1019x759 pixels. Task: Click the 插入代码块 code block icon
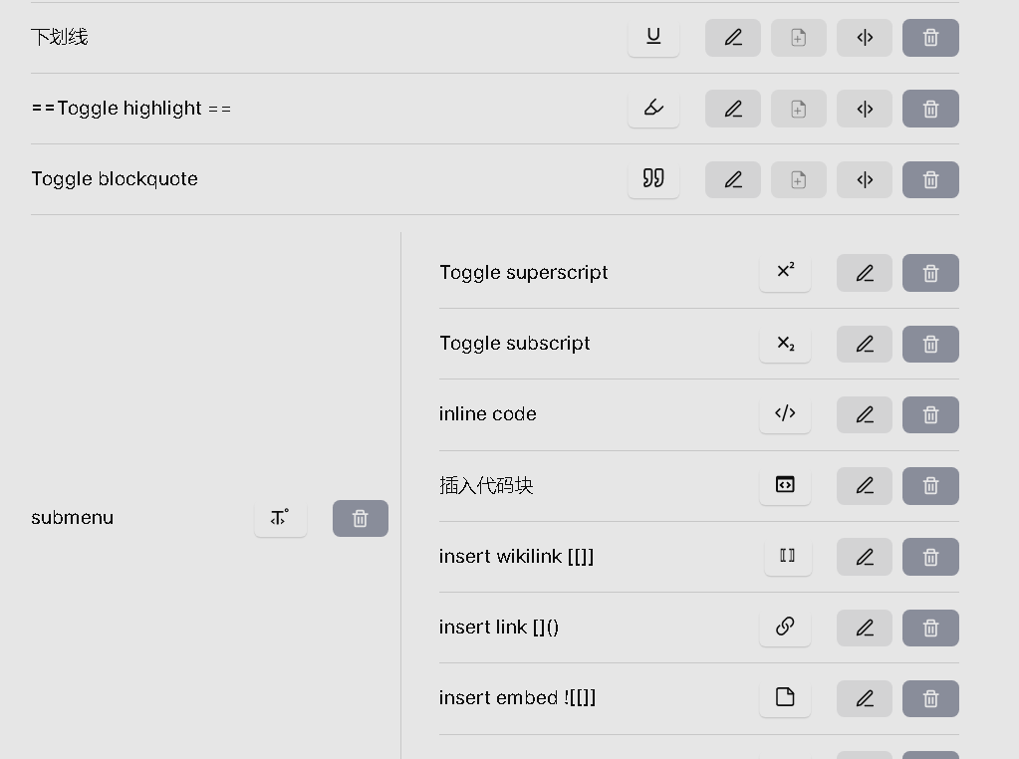(785, 485)
